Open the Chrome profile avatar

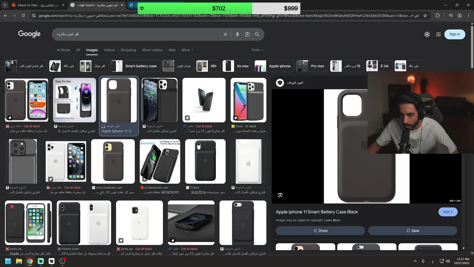tap(460, 16)
